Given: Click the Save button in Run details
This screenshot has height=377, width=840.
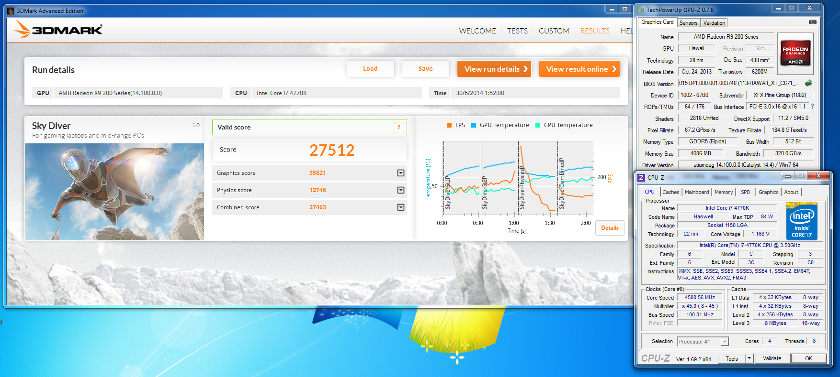Looking at the screenshot, I should tap(425, 69).
